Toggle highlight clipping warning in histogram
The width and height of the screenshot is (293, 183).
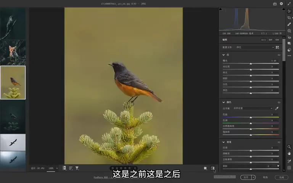pyautogui.click(x=284, y=9)
